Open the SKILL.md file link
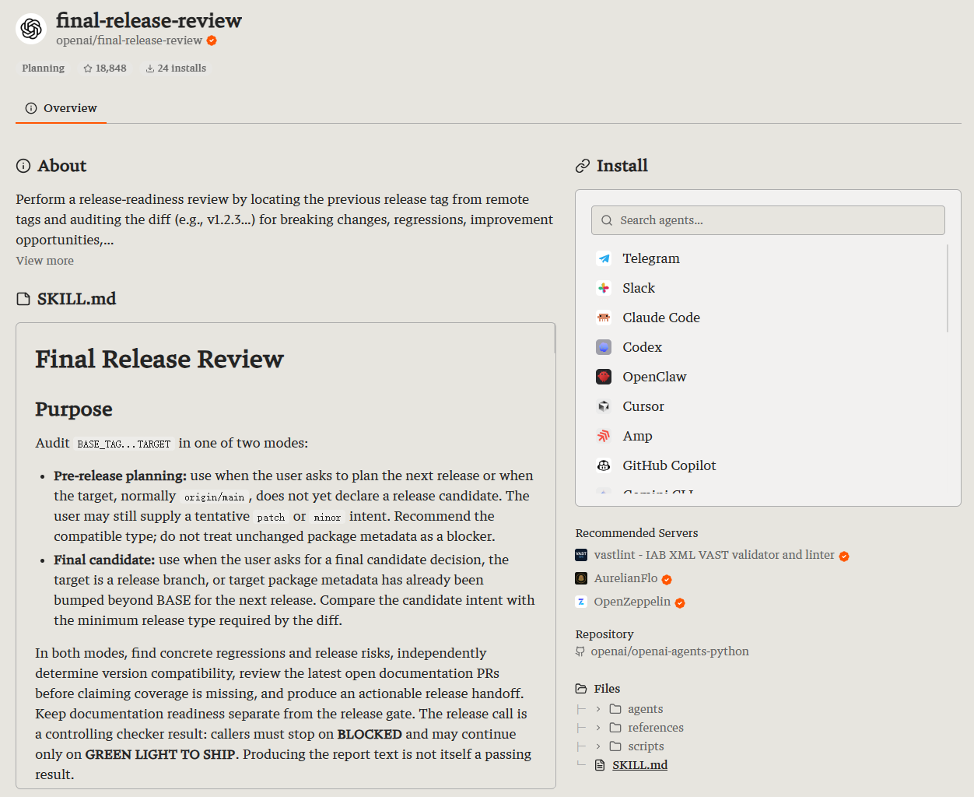 [x=640, y=765]
